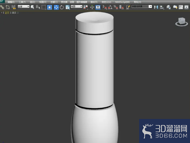The image size is (190, 143).
Task: Open the reference coordinate system dropdown (视图)
Action: (x=77, y=6)
